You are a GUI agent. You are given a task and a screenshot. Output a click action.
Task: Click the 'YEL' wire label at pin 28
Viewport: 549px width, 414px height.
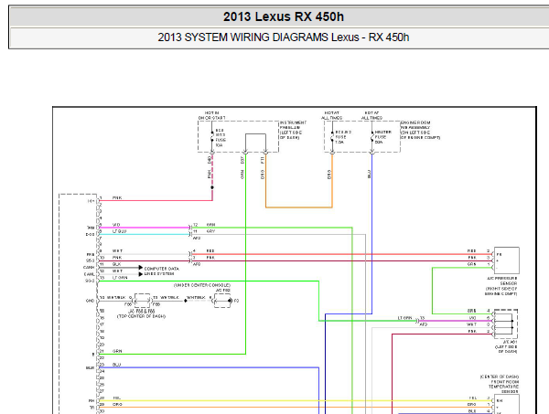point(117,398)
